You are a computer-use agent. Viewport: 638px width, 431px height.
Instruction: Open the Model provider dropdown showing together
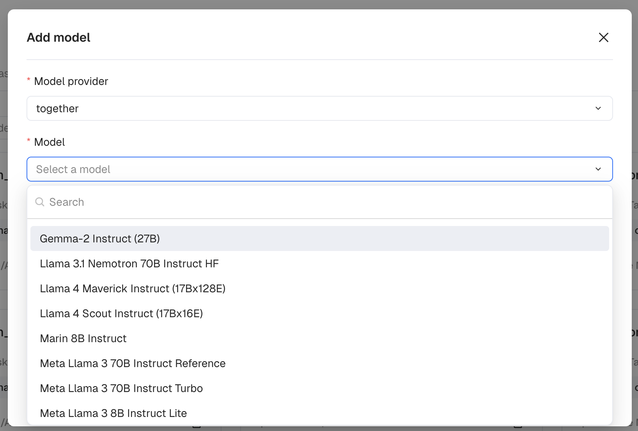pos(319,108)
